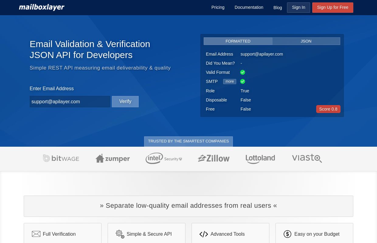Click Sign Up for Free
377x243 pixels.
(x=333, y=8)
